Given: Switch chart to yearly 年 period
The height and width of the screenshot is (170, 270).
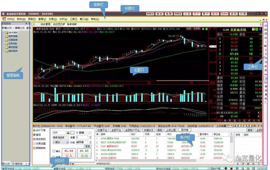Looking at the screenshot, I should point(266,98).
